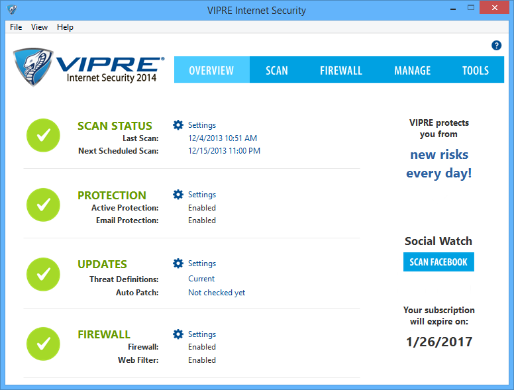Click the Auto Patch 'Not checked yet' link
514x390 pixels.
(x=217, y=293)
